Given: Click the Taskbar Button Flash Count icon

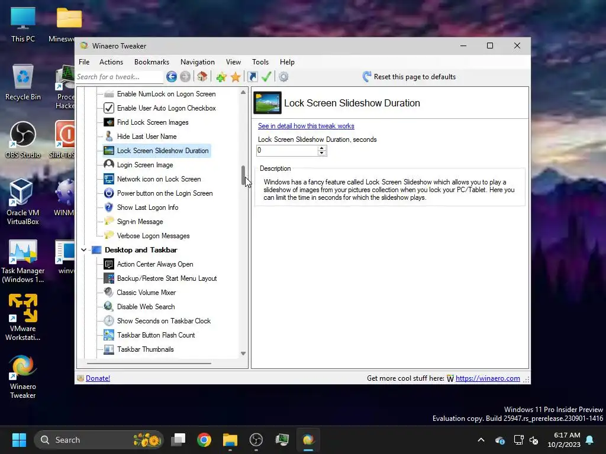Looking at the screenshot, I should pos(109,335).
